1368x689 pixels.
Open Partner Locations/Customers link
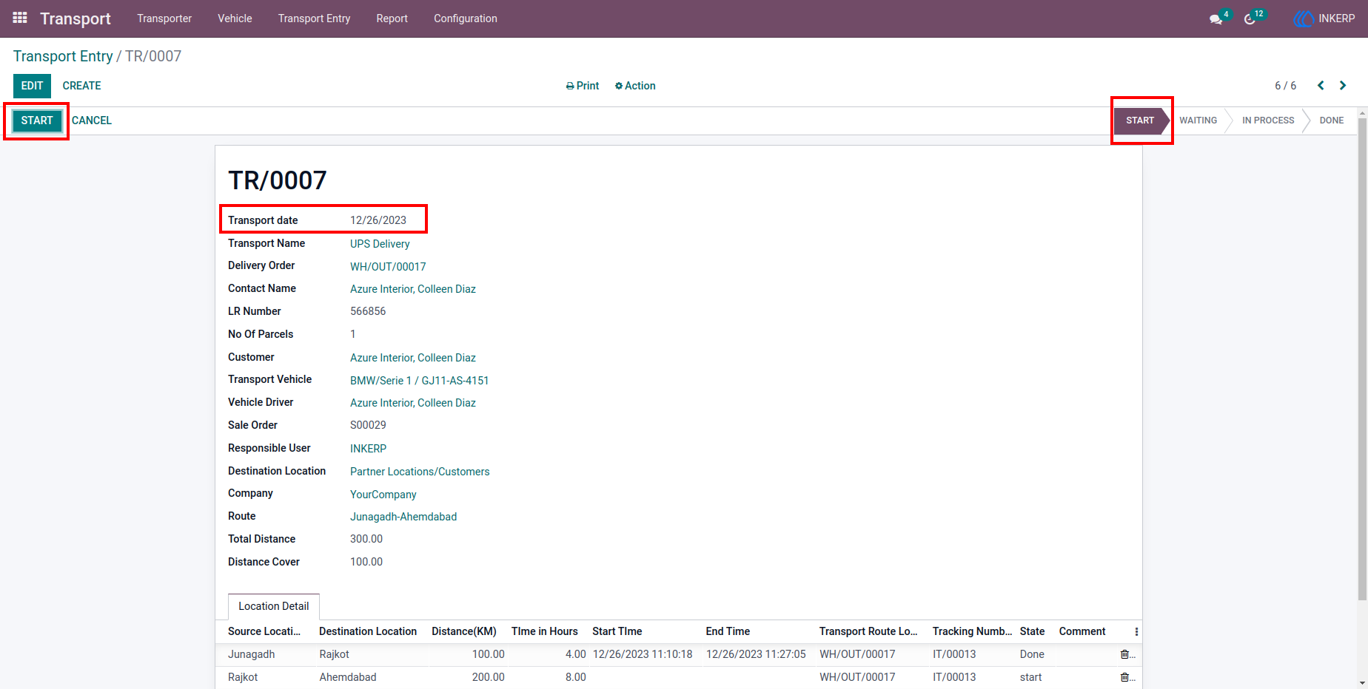[420, 472]
